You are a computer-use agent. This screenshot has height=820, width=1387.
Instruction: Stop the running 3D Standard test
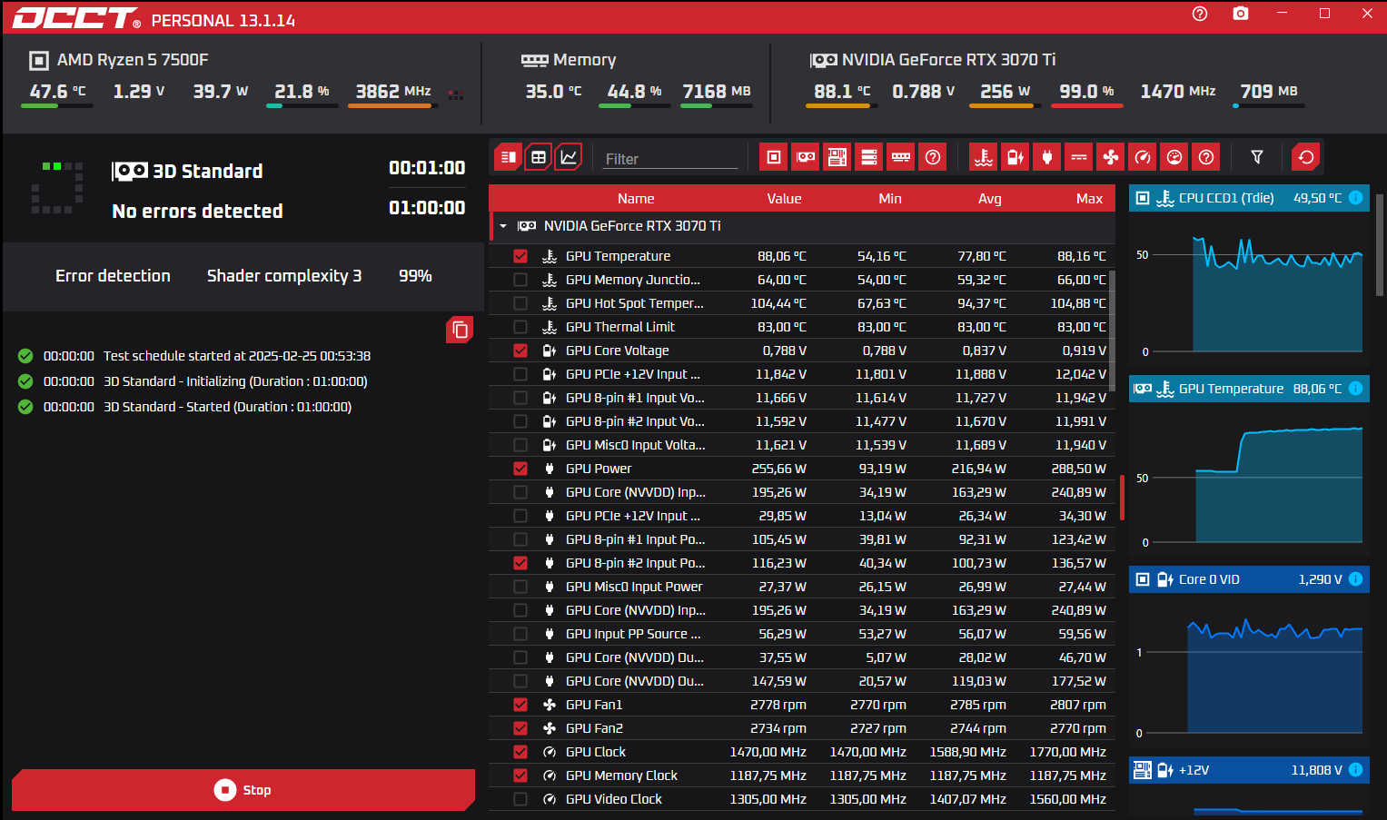coord(243,790)
